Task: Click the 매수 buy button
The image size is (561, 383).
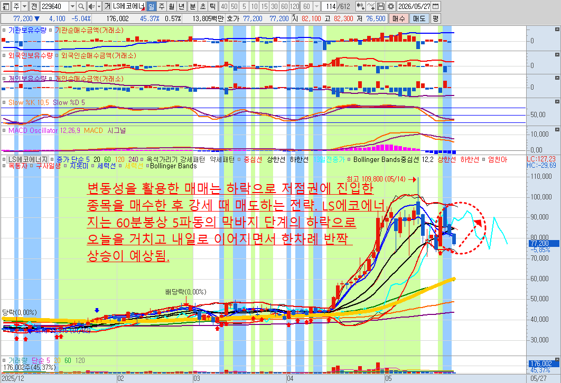Action: 398,18
